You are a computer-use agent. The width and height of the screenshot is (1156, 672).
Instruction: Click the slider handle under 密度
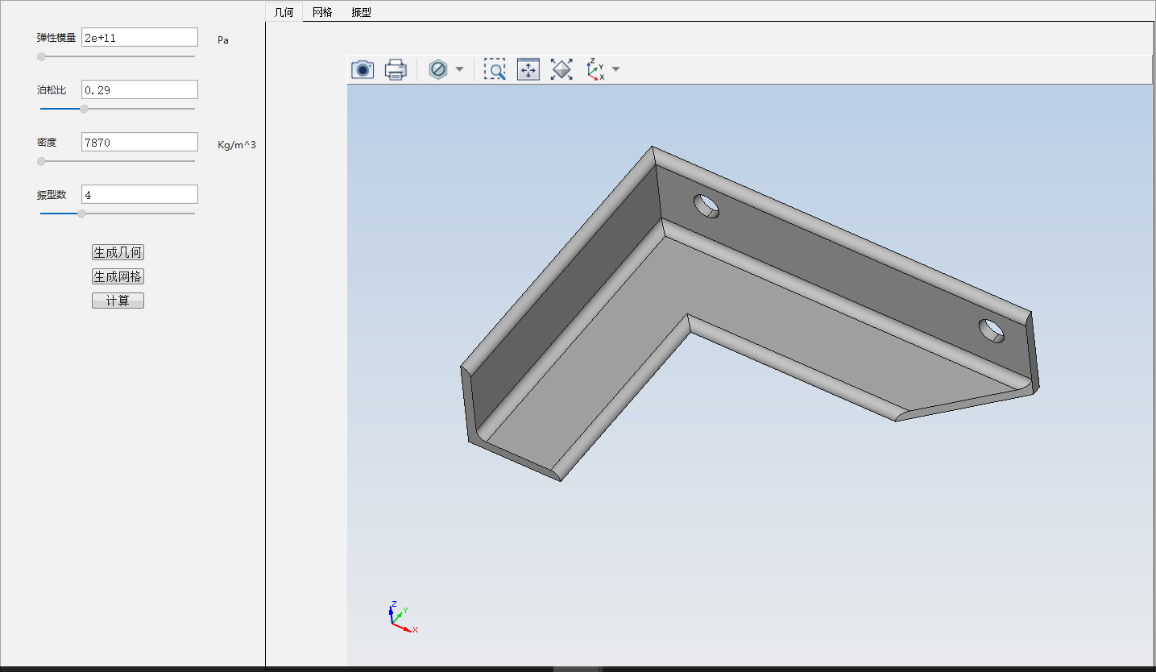coord(41,161)
